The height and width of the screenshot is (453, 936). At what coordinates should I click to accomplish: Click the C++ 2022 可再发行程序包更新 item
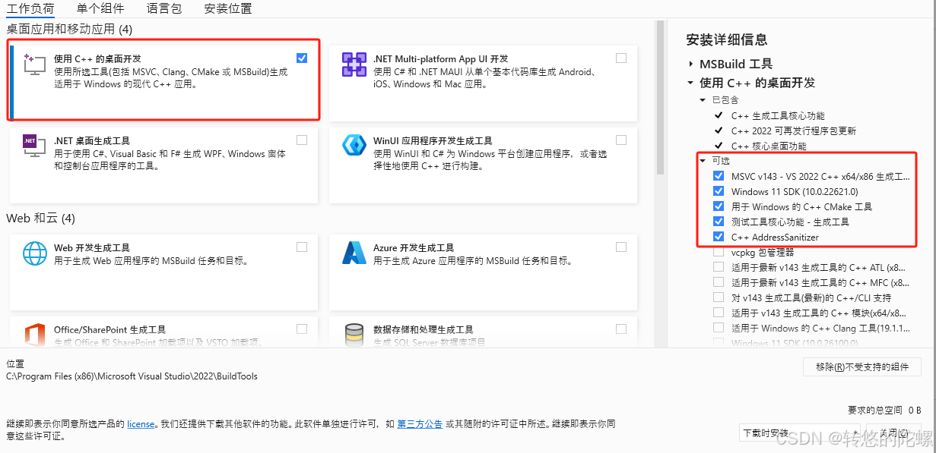click(x=793, y=131)
